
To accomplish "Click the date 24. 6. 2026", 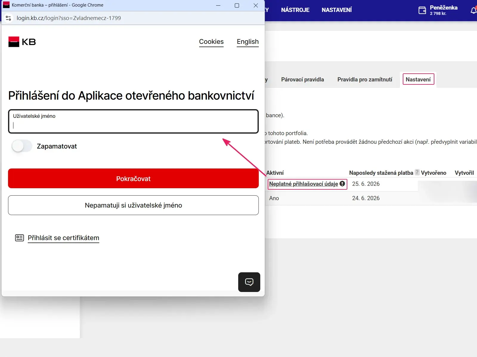I will pos(366,198).
